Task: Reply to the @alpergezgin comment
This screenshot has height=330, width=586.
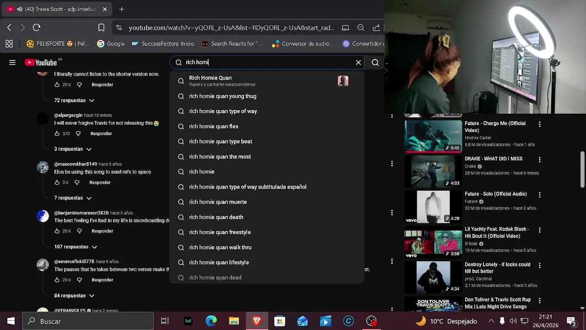Action: click(x=101, y=134)
